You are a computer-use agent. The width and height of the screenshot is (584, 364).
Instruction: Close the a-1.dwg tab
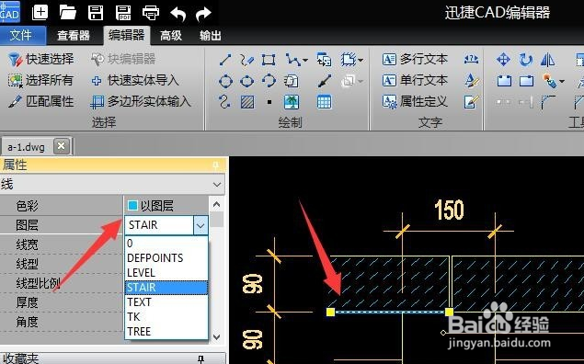coord(62,146)
